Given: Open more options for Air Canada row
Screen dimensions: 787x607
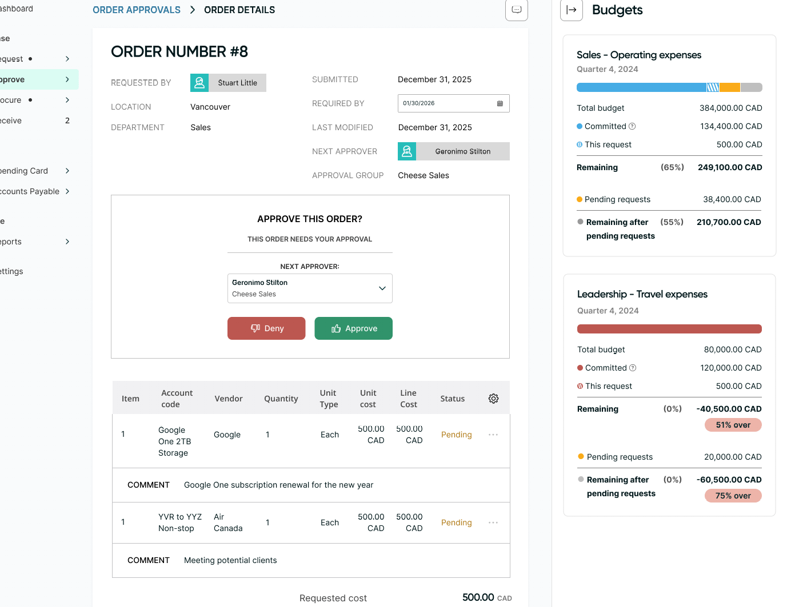Looking at the screenshot, I should click(x=493, y=522).
